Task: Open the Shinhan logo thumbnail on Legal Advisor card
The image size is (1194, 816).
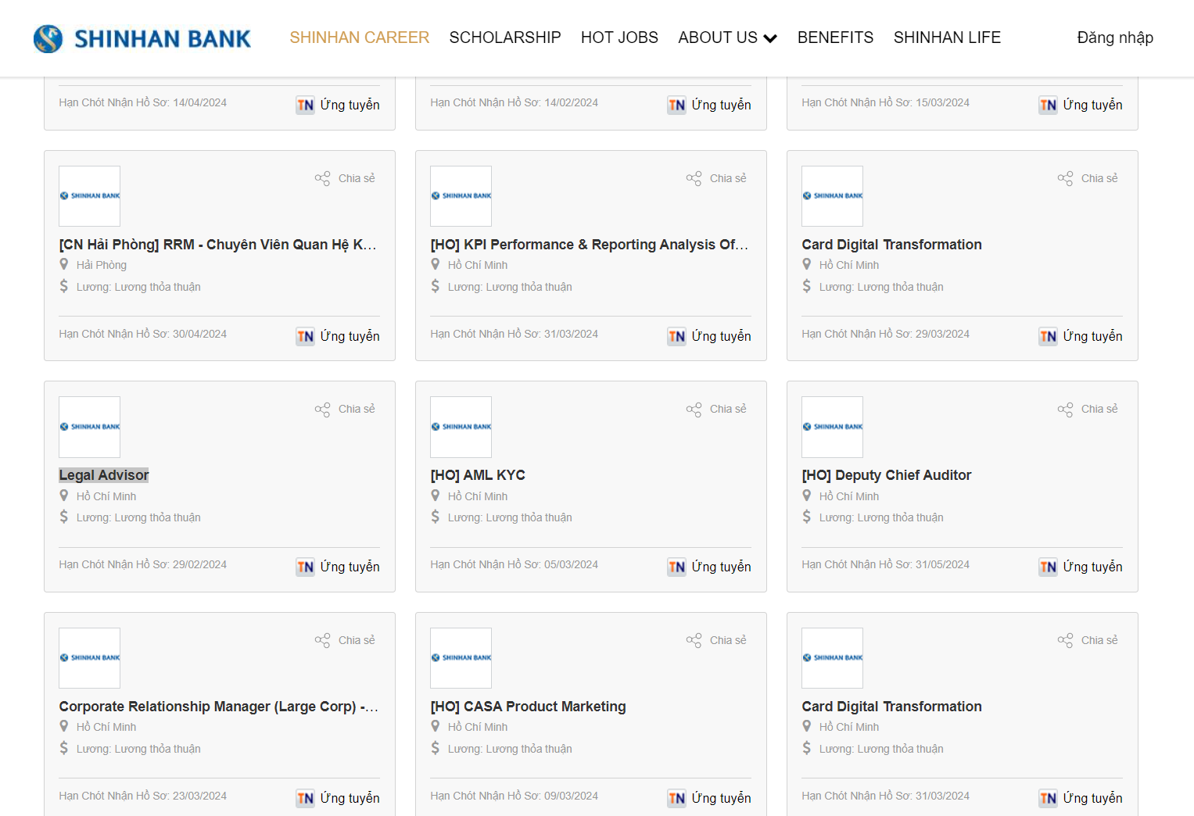Action: [90, 427]
